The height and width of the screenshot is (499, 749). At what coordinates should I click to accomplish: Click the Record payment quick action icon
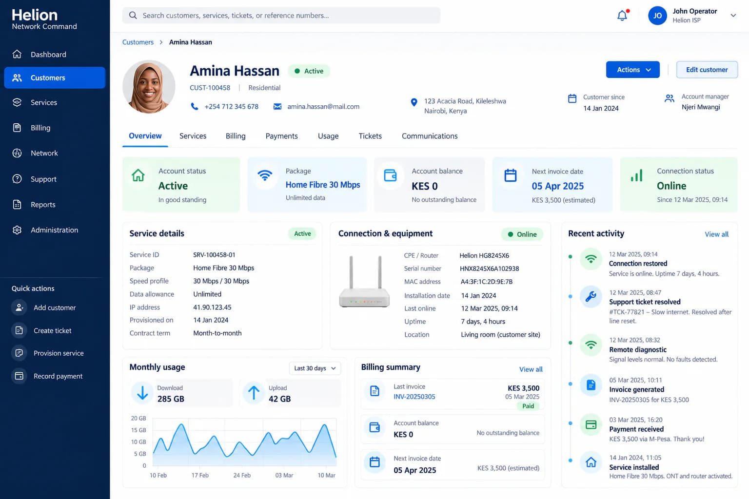click(19, 376)
